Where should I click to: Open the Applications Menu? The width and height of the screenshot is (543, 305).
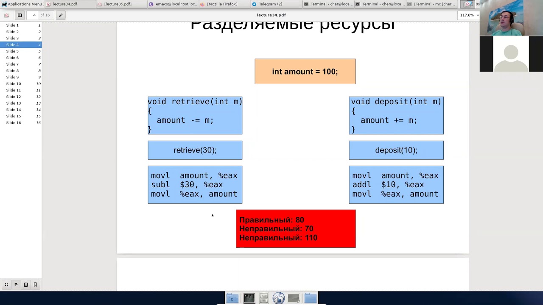[x=22, y=4]
